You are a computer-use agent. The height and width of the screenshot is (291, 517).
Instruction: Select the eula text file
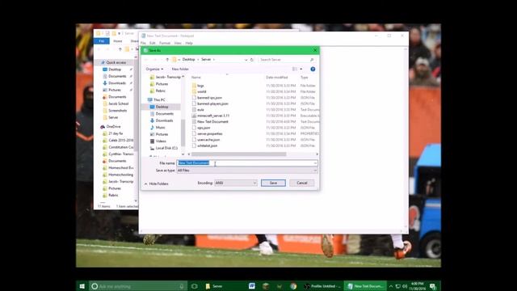[200, 110]
